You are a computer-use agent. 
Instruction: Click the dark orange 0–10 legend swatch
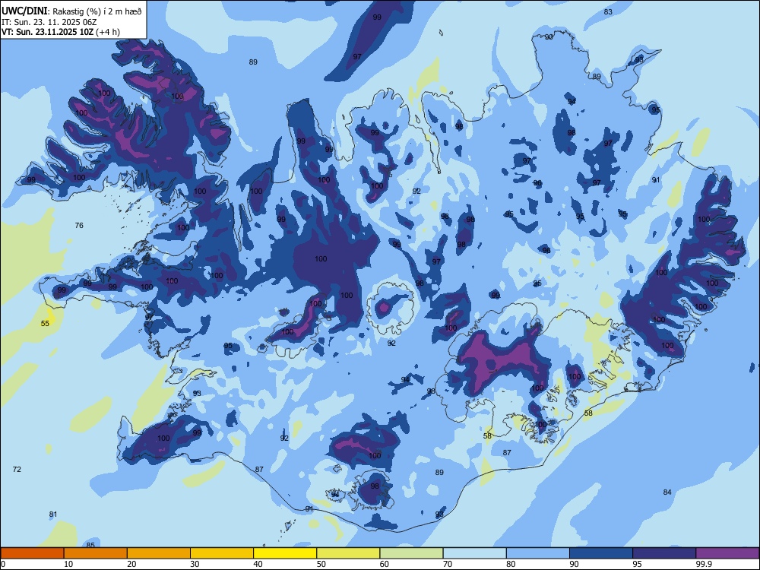(32, 553)
